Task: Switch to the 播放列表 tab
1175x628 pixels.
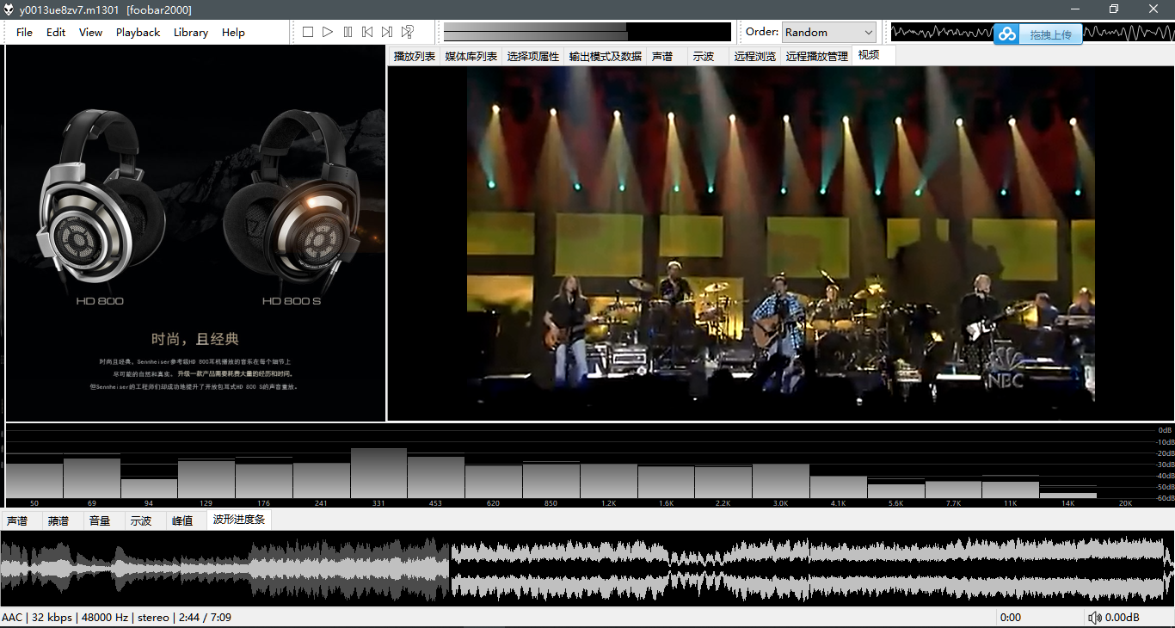Action: click(x=414, y=56)
